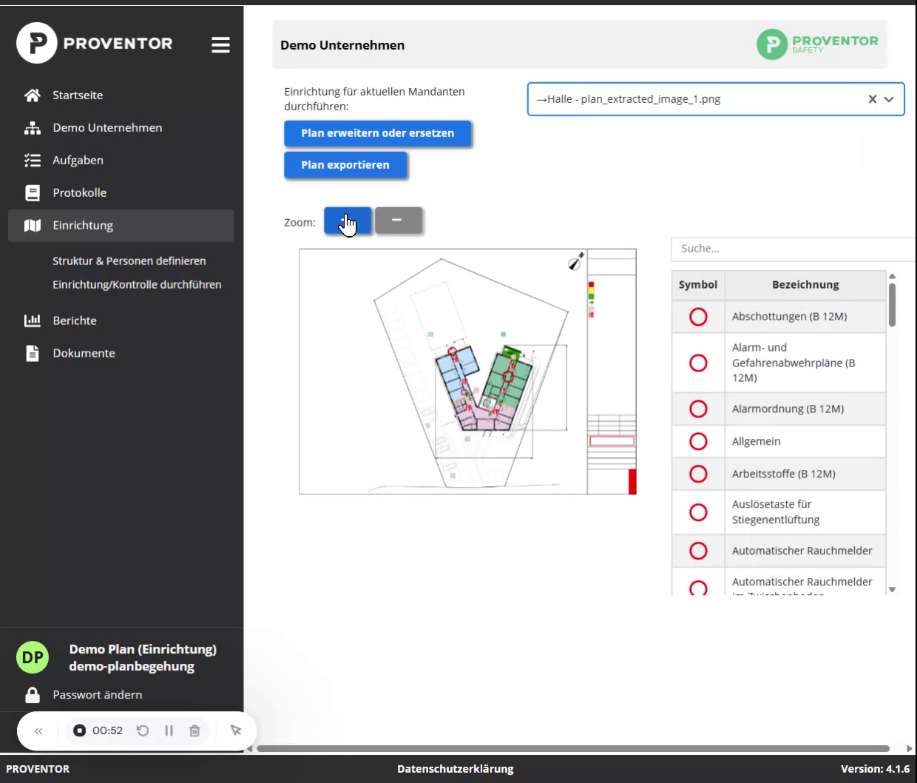Click the Demo Unternehmen org-chart icon
The height and width of the screenshot is (783, 917).
click(33, 127)
